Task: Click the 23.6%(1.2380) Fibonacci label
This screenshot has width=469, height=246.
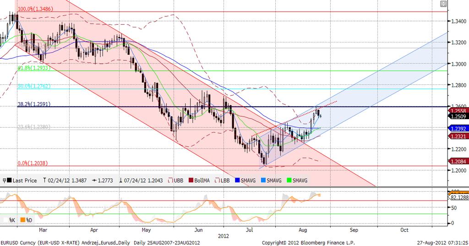Action: click(34, 127)
